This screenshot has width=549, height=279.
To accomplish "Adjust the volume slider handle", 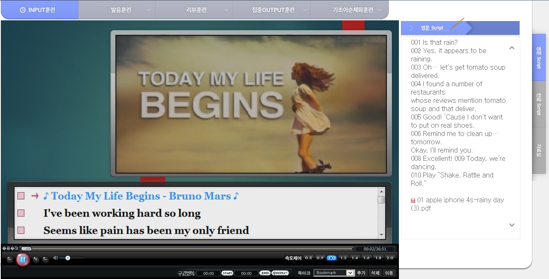I will click(x=68, y=258).
